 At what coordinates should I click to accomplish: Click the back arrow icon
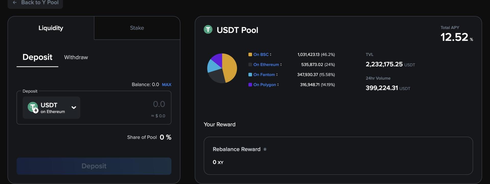coord(15,3)
